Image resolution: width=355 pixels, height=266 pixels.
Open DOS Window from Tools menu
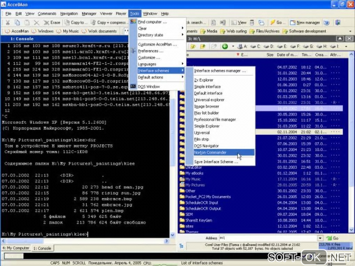click(x=157, y=87)
